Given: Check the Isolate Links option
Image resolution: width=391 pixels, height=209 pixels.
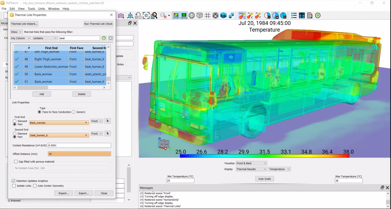Looking at the screenshot, I should (x=14, y=186).
